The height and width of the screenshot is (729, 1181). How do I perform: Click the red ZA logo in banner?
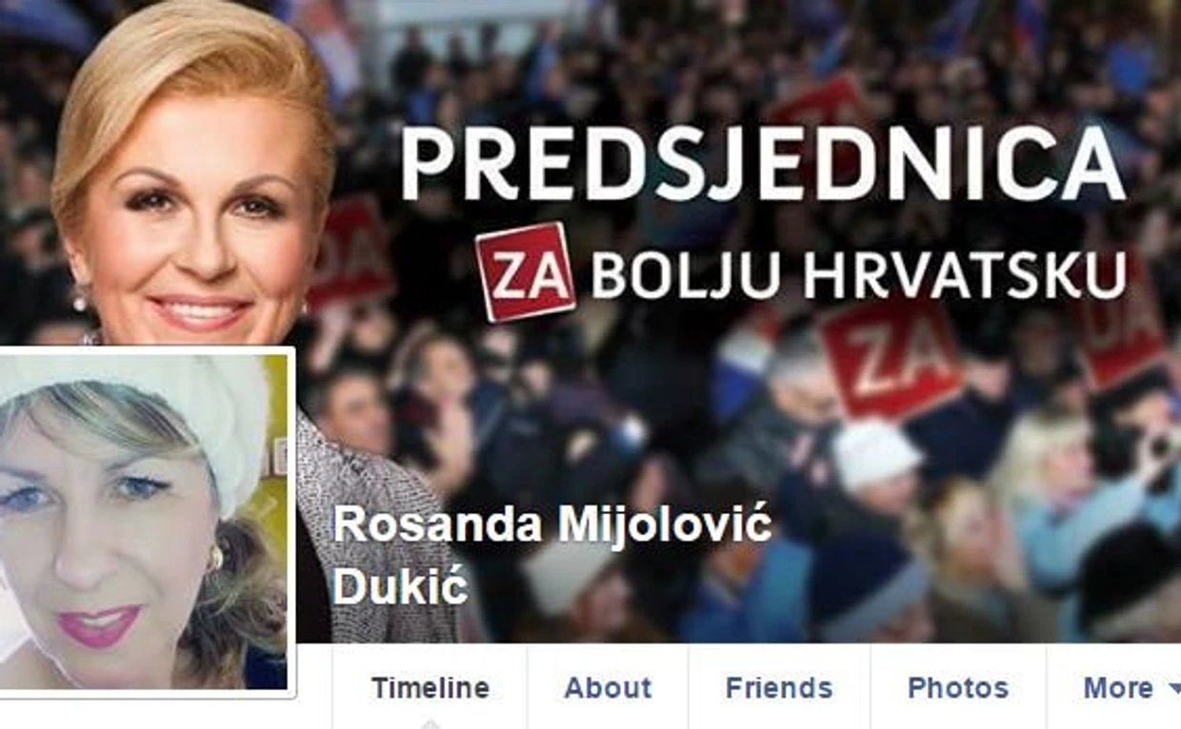[x=526, y=271]
